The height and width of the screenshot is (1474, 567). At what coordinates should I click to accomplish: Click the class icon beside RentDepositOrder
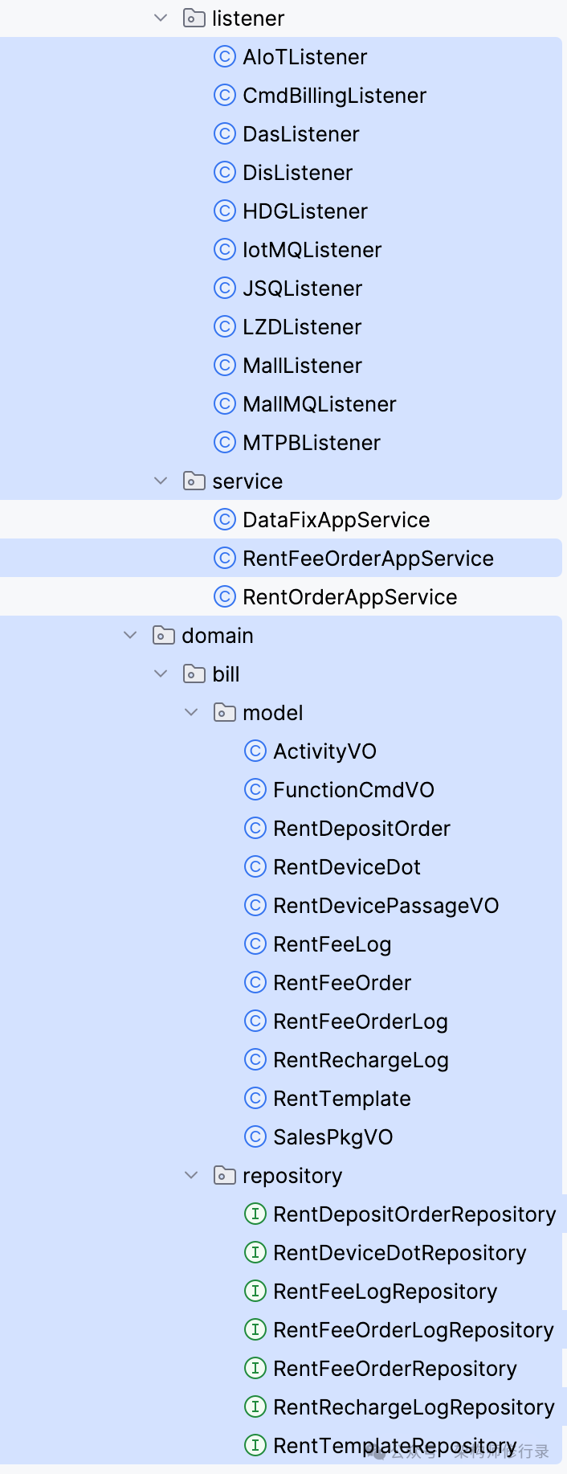(255, 828)
